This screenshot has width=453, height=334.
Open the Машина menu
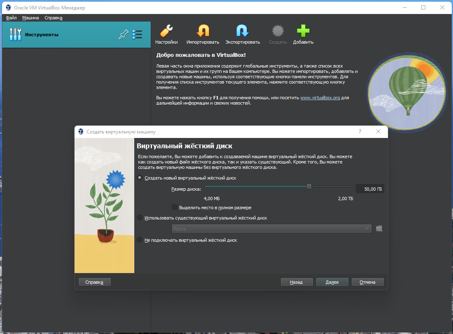click(x=30, y=18)
